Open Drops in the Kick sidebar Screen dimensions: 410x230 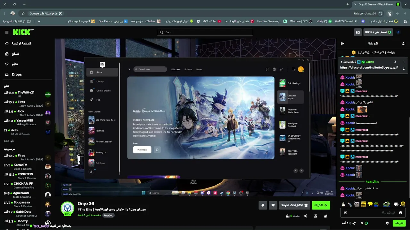pyautogui.click(x=13, y=74)
